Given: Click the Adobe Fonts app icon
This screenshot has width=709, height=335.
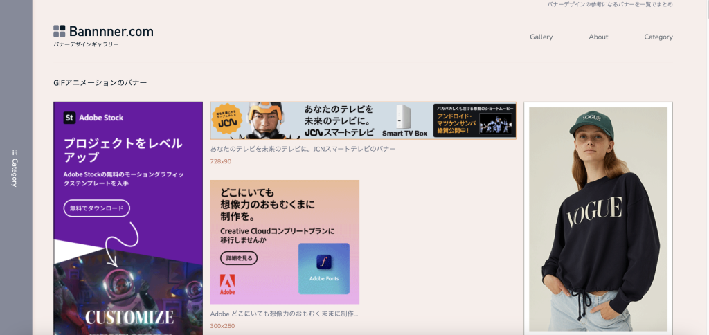Looking at the screenshot, I should tap(324, 263).
